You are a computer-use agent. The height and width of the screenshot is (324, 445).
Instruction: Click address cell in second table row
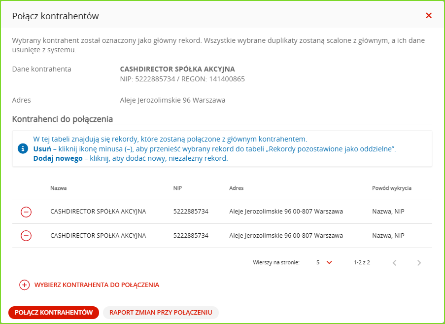[286, 236]
